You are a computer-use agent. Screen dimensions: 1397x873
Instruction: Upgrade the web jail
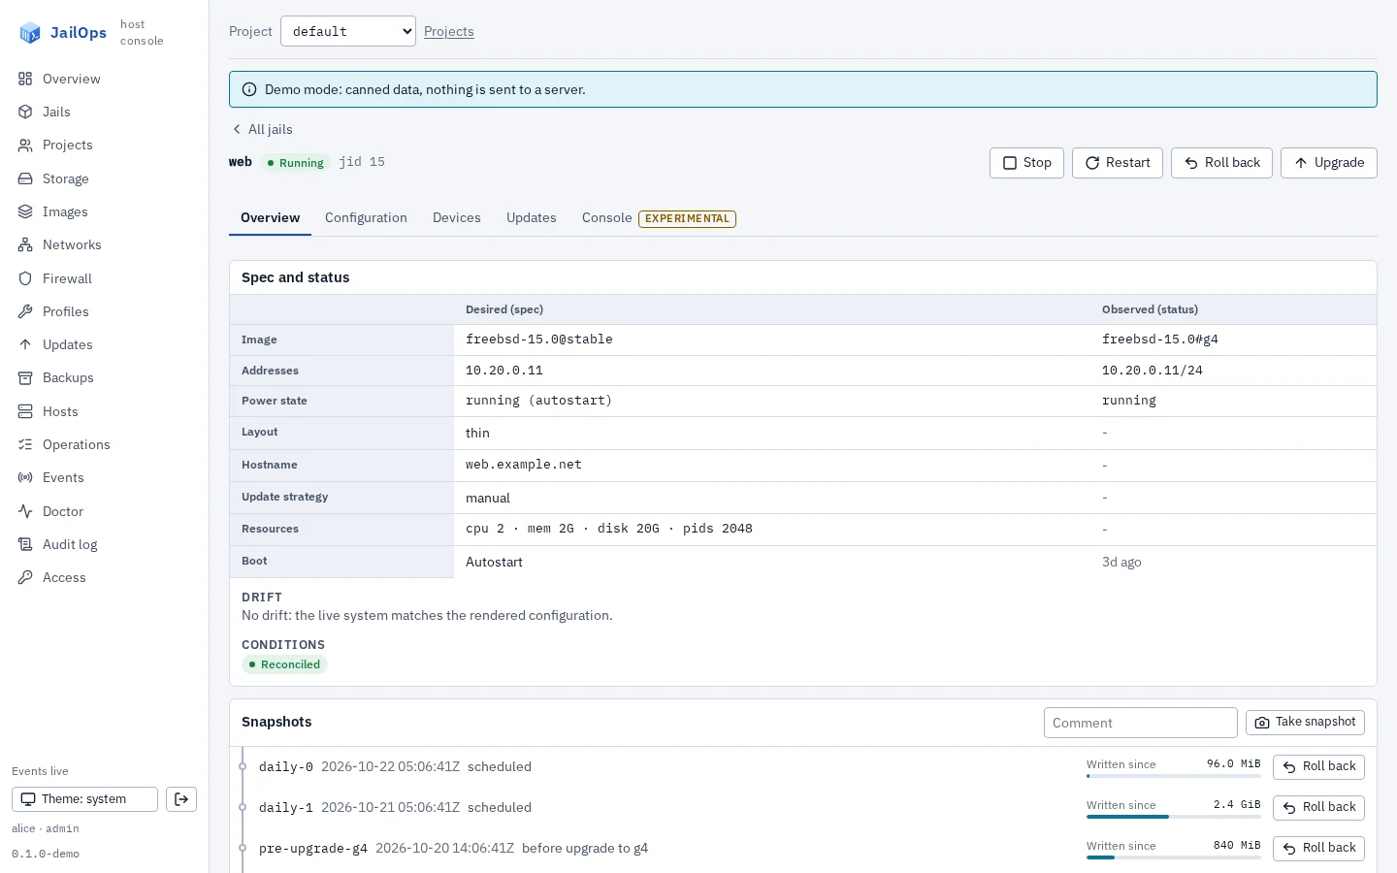tap(1329, 163)
